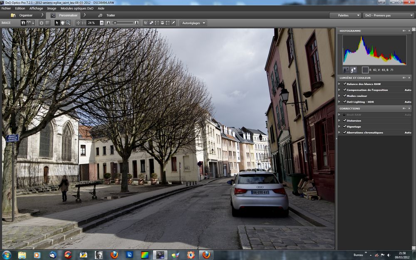Click the volume icon in system tray
416x260 pixels.
pyautogui.click(x=389, y=255)
